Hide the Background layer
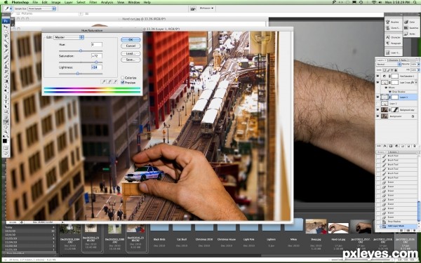The image size is (421, 263). coord(377,116)
